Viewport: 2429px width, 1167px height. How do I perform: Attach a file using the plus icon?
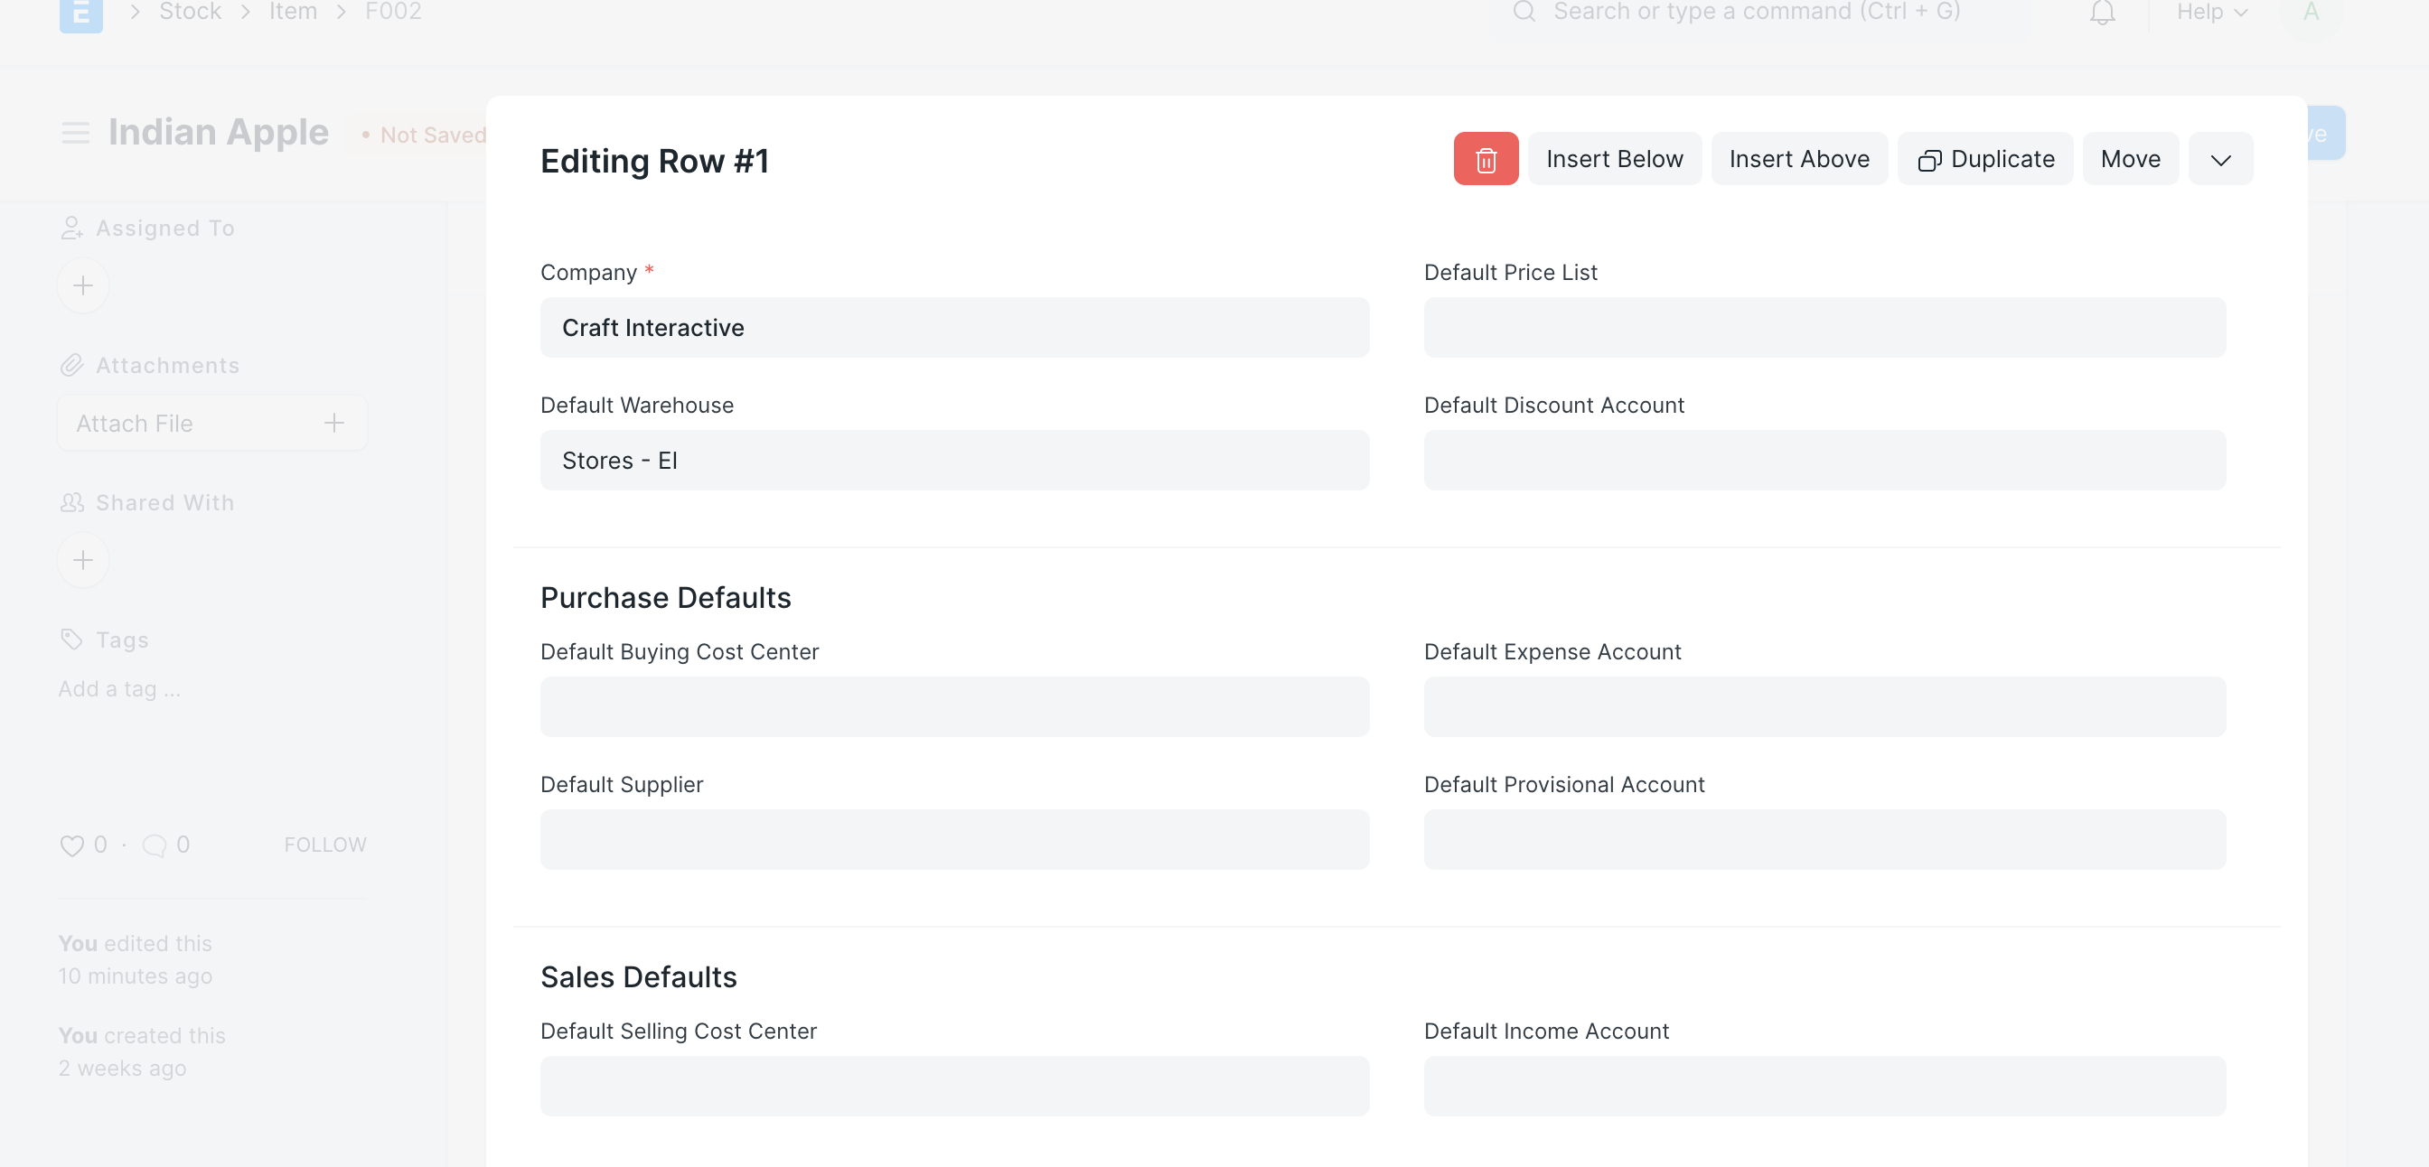[334, 423]
